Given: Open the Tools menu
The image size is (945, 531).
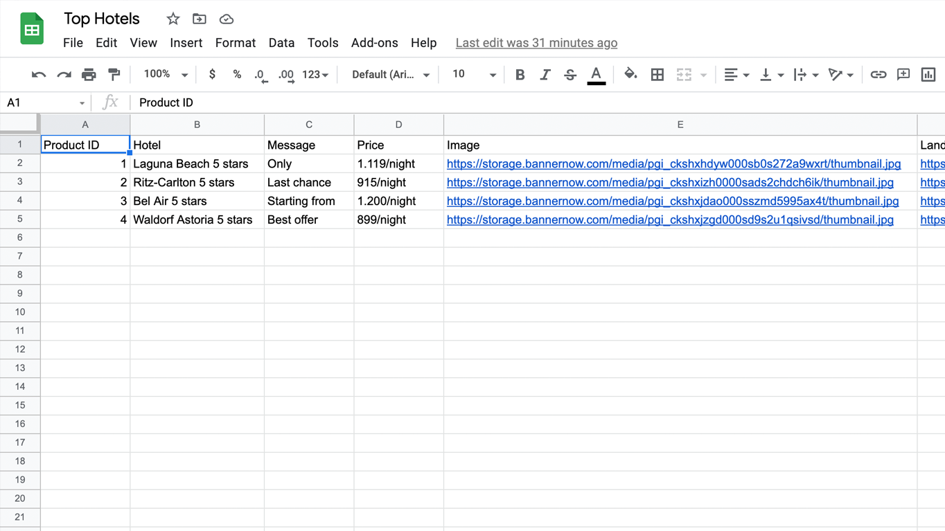Looking at the screenshot, I should pyautogui.click(x=323, y=43).
